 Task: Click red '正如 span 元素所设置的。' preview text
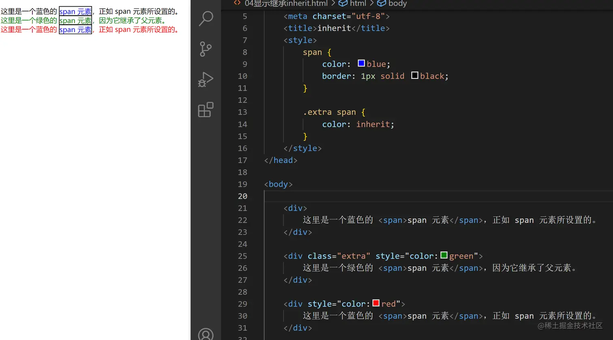click(139, 30)
